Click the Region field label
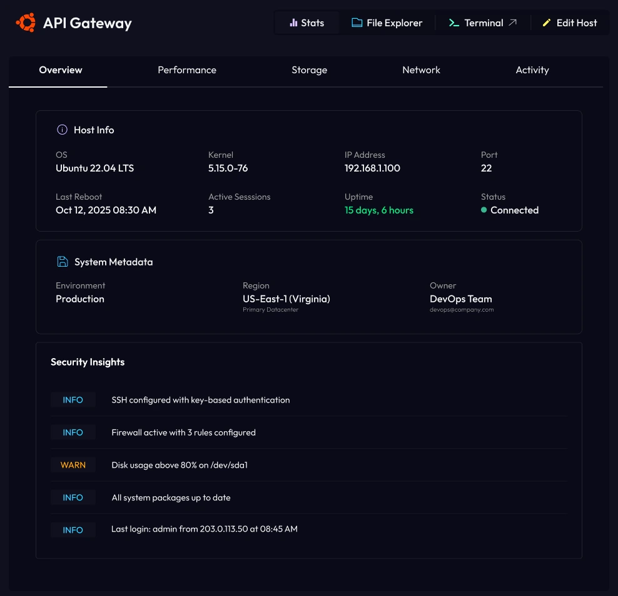Viewport: 618px width, 596px height. [256, 285]
